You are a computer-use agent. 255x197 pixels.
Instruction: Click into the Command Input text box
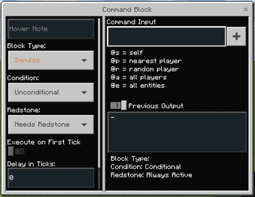click(x=167, y=36)
